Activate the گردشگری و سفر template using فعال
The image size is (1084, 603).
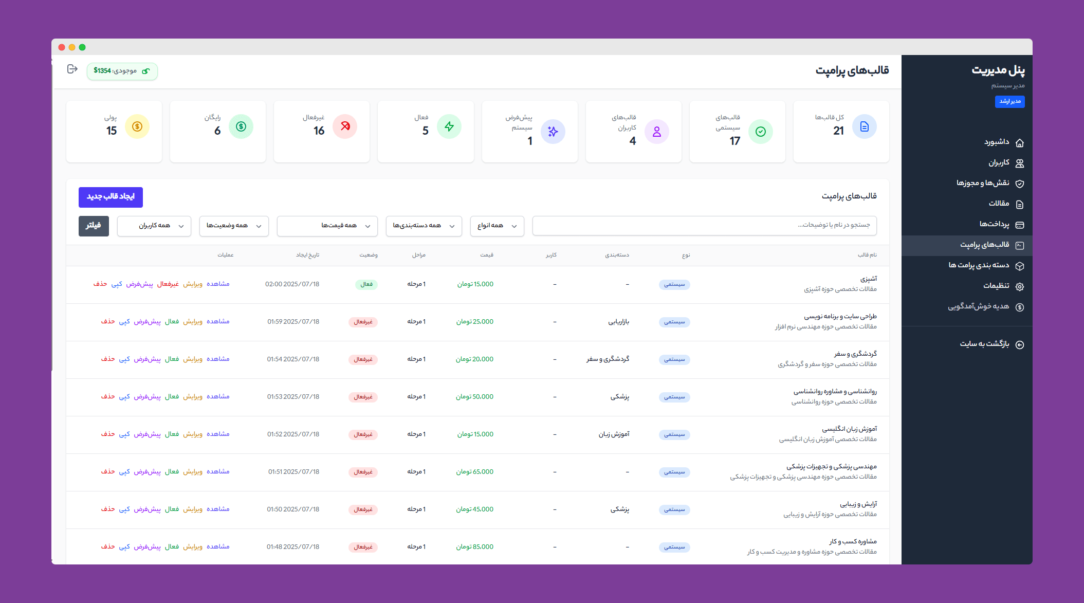[172, 359]
